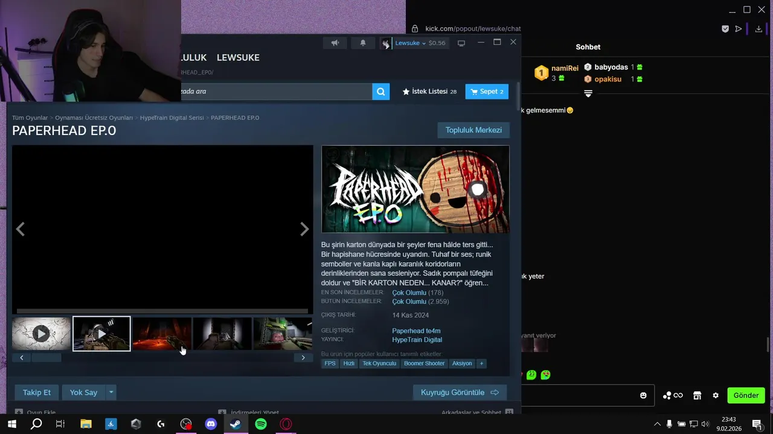Click the Tek Oyunculu tag
Viewport: 773px width, 434px height.
coord(379,363)
